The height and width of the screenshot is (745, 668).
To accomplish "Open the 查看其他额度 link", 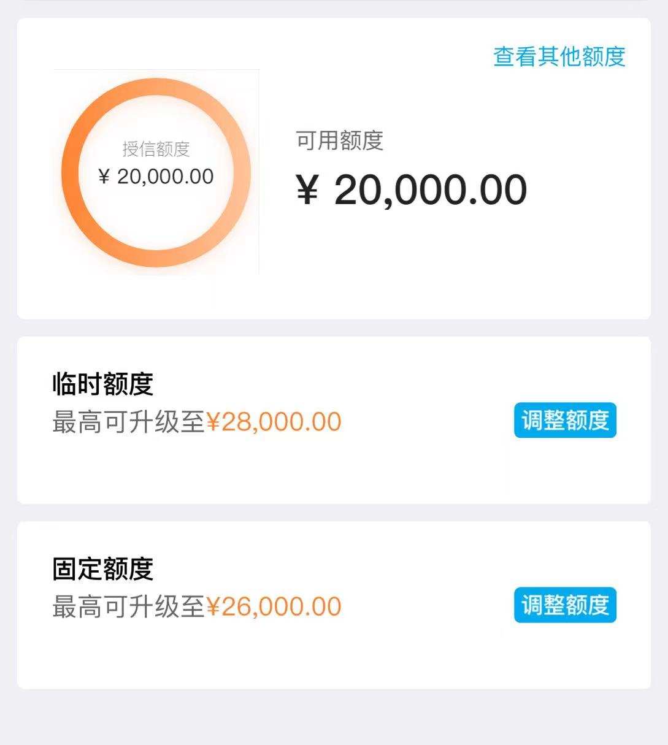I will click(x=559, y=56).
